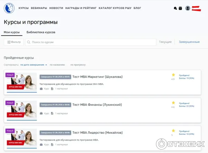Click '1 материал' in Маркетинг card
The image size is (208, 153).
tap(61, 89)
